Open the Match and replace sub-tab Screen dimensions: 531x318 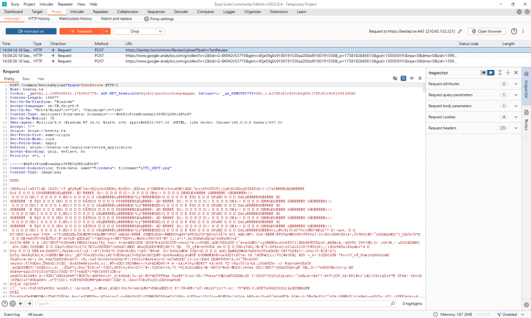click(116, 19)
